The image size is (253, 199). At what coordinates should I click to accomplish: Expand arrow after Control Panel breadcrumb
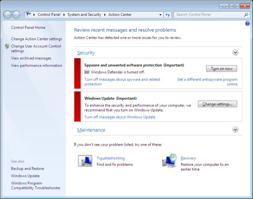click(64, 15)
